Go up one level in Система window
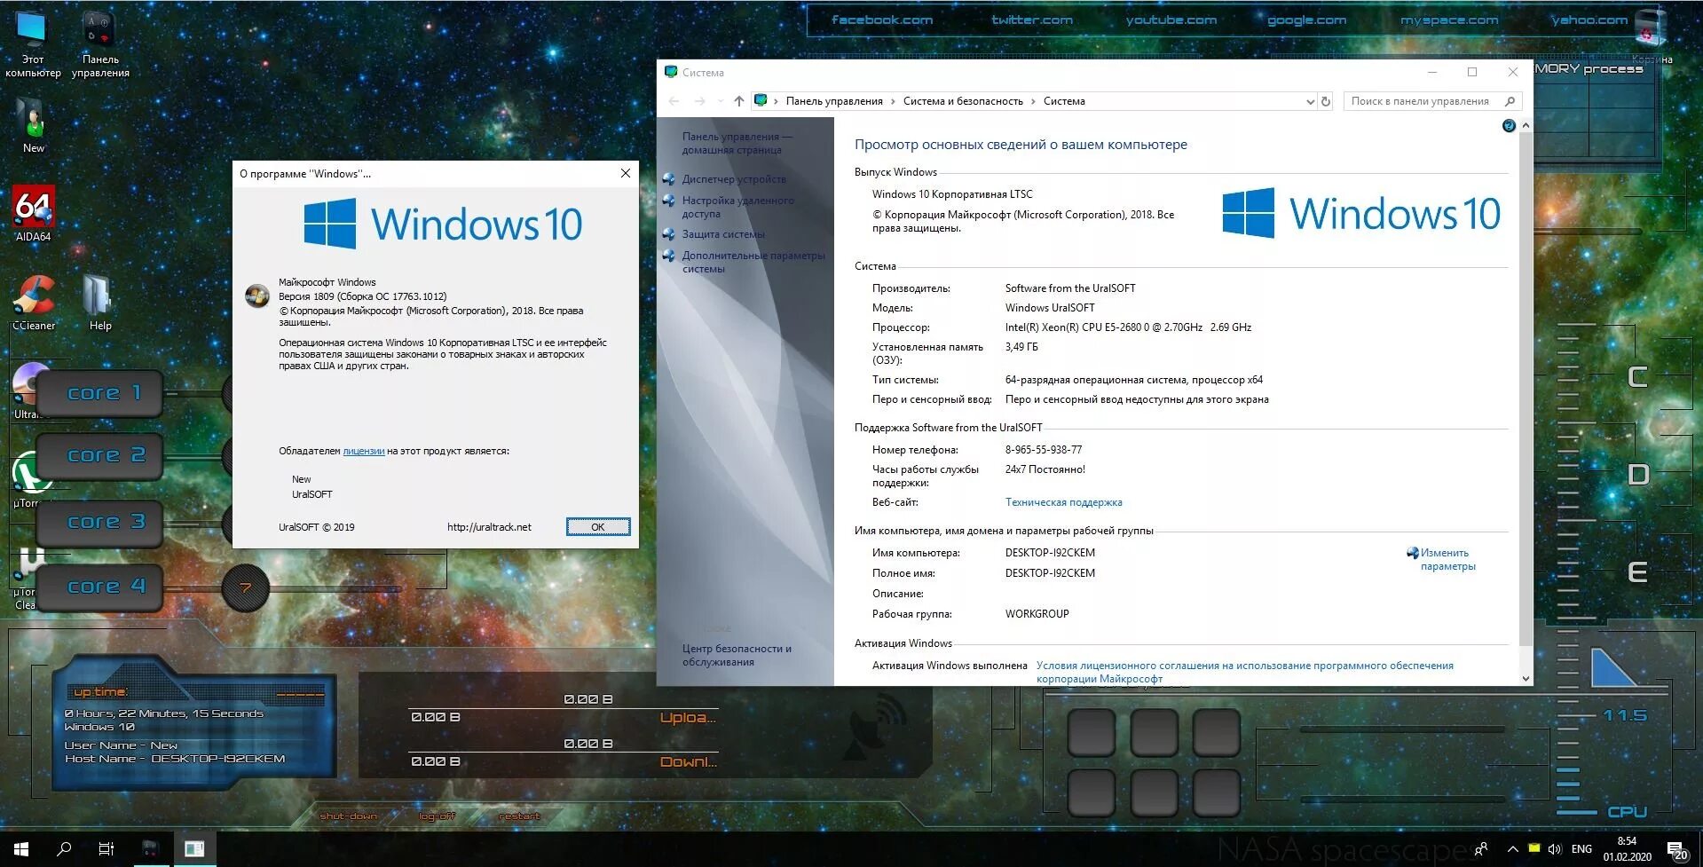The image size is (1703, 867). point(738,101)
